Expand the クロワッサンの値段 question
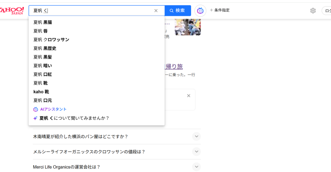This screenshot has height=172, width=331. [x=196, y=152]
